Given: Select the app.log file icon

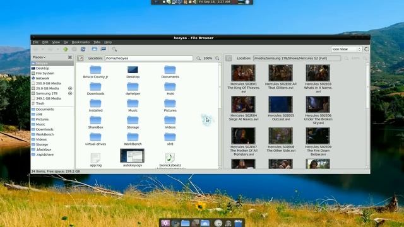Looking at the screenshot, I should click(95, 158).
